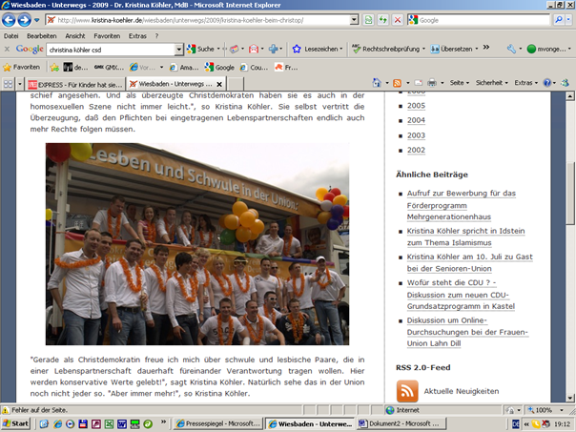Open Wofür steht die CDU article link

[x=461, y=295]
